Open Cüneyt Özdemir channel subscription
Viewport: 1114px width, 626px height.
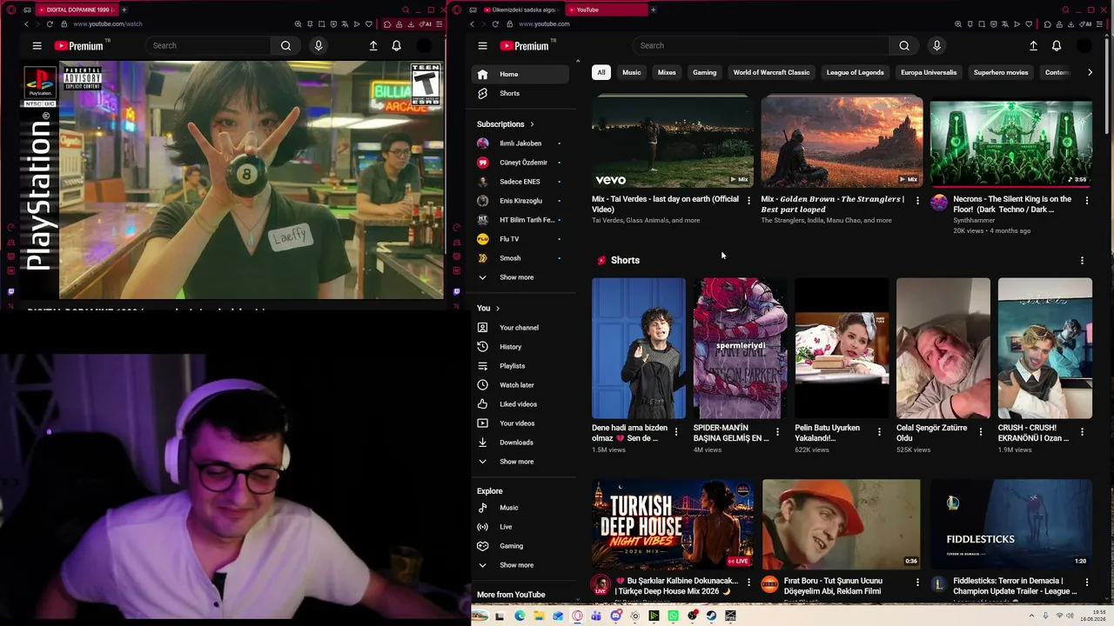point(520,163)
